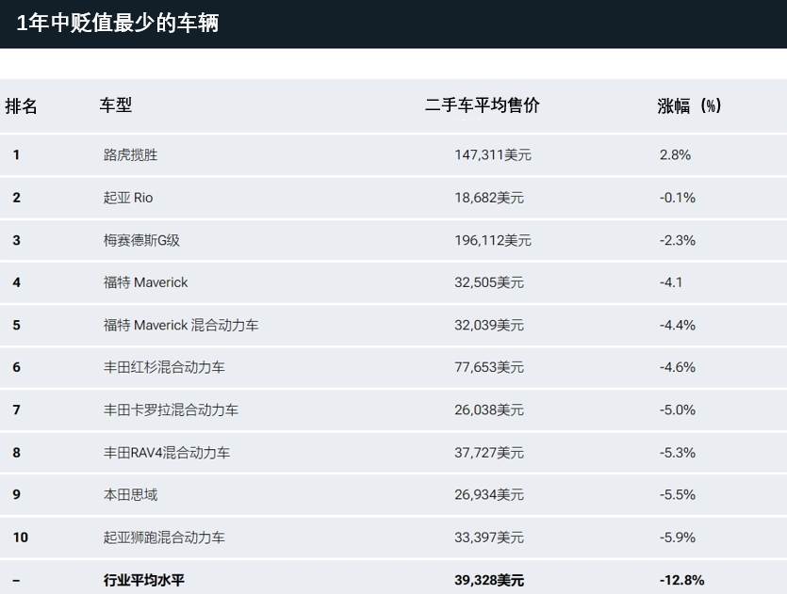
Task: Click the 福特 Maverick rank 4 cell
Action: coord(145,282)
